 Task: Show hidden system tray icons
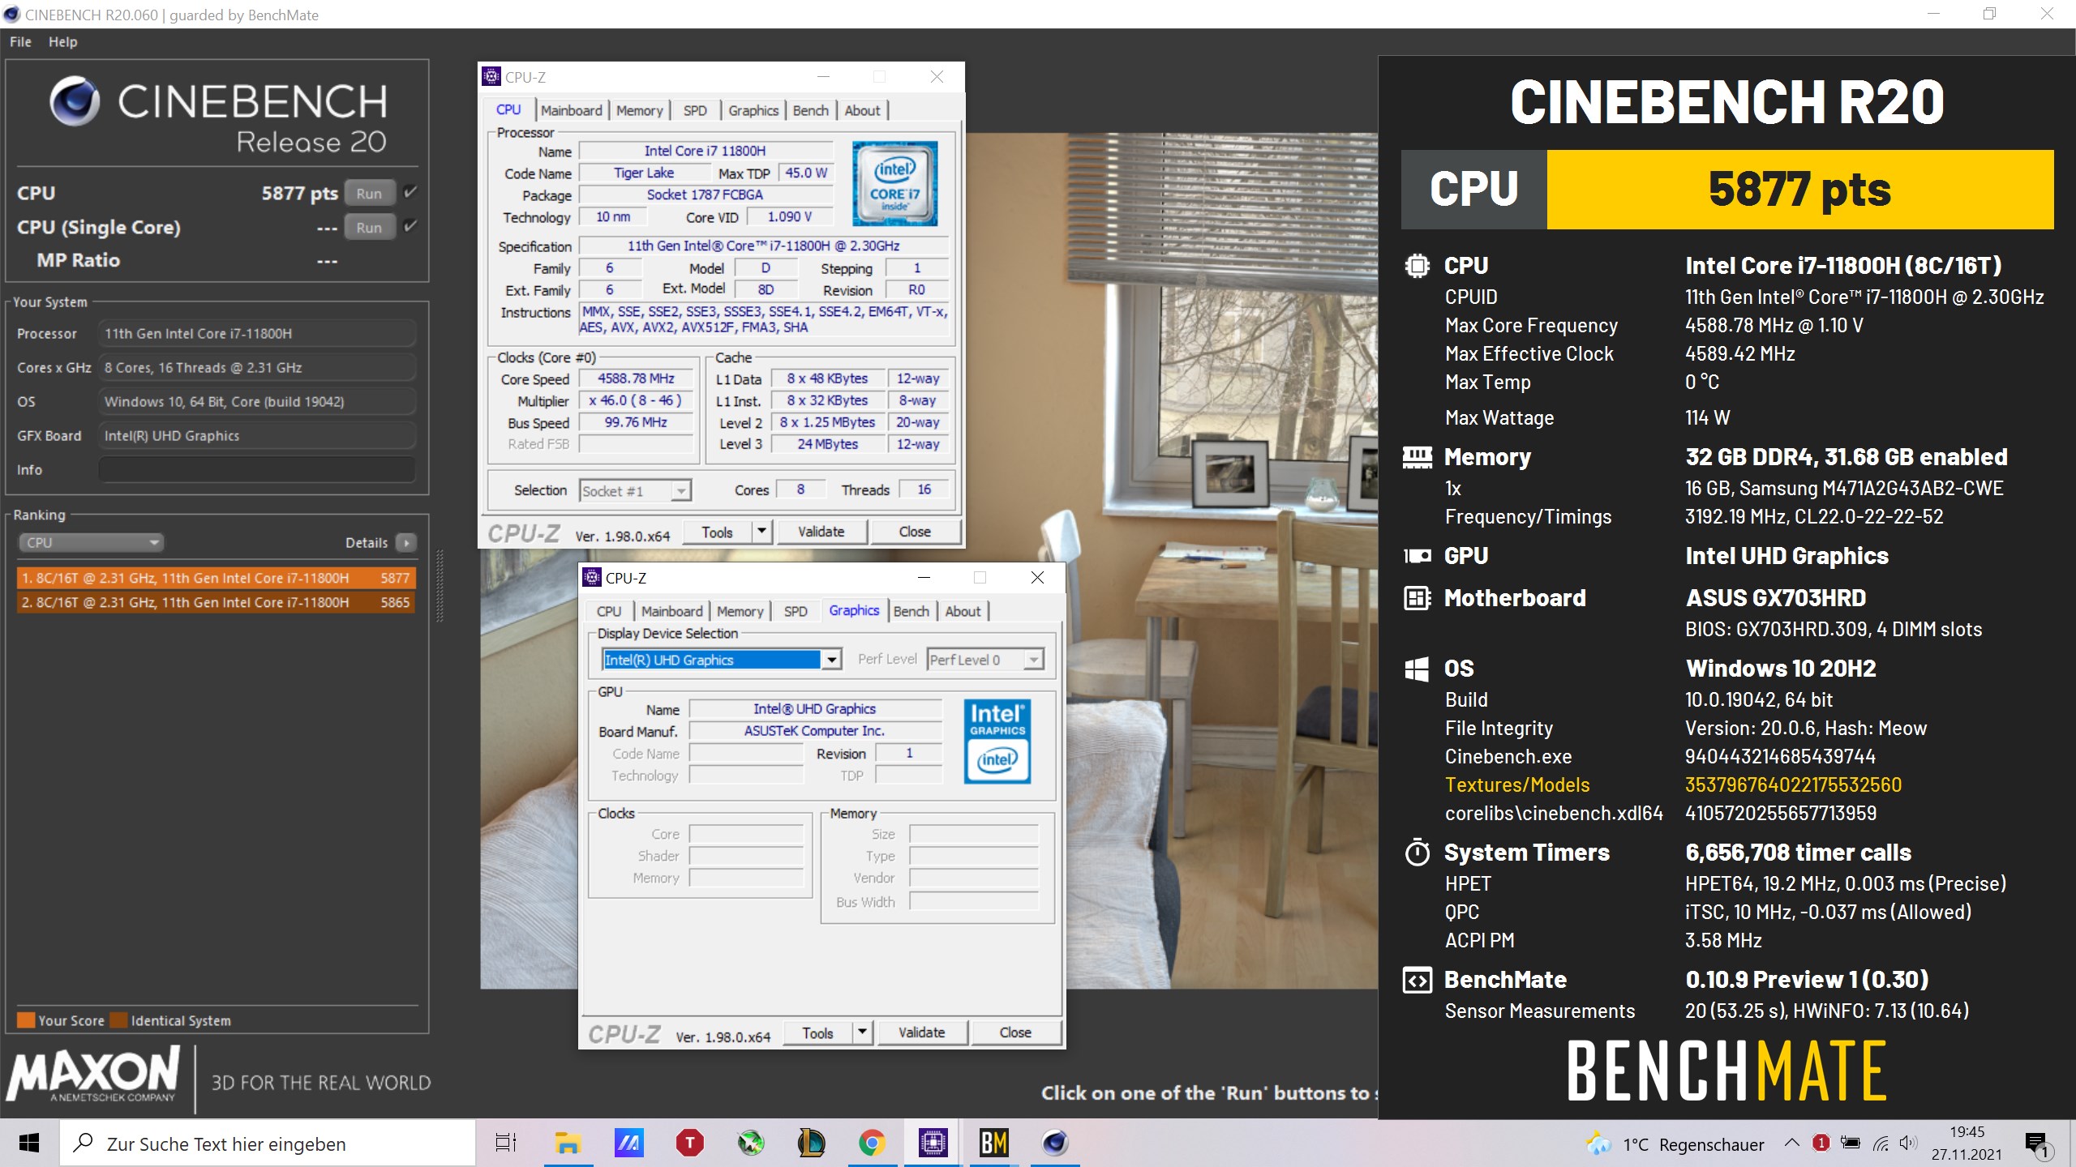tap(1792, 1143)
